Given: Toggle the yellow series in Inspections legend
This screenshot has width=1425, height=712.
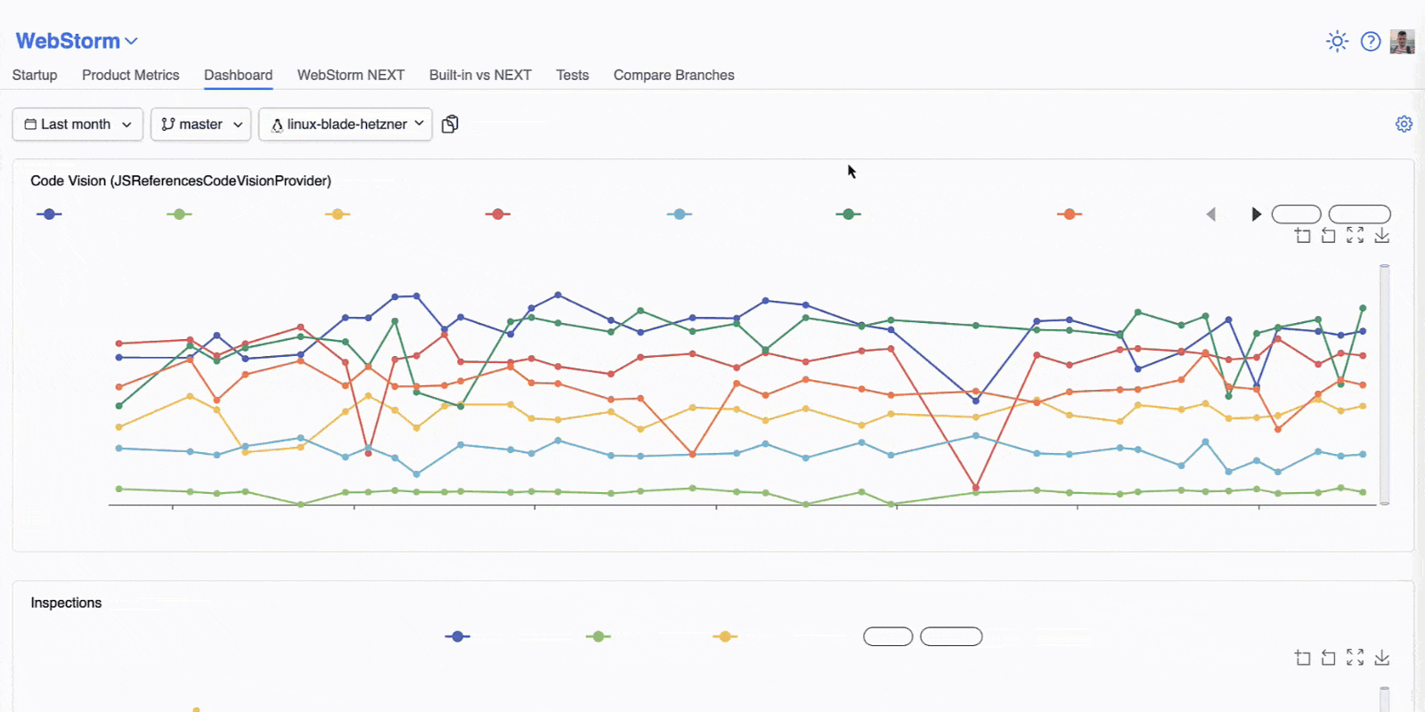Looking at the screenshot, I should click(725, 636).
